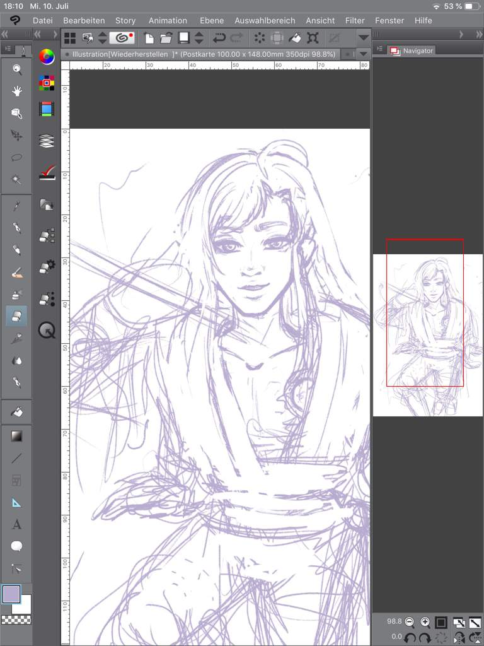Open the Layer palette stack icon
This screenshot has height=646, width=484.
pyautogui.click(x=47, y=141)
